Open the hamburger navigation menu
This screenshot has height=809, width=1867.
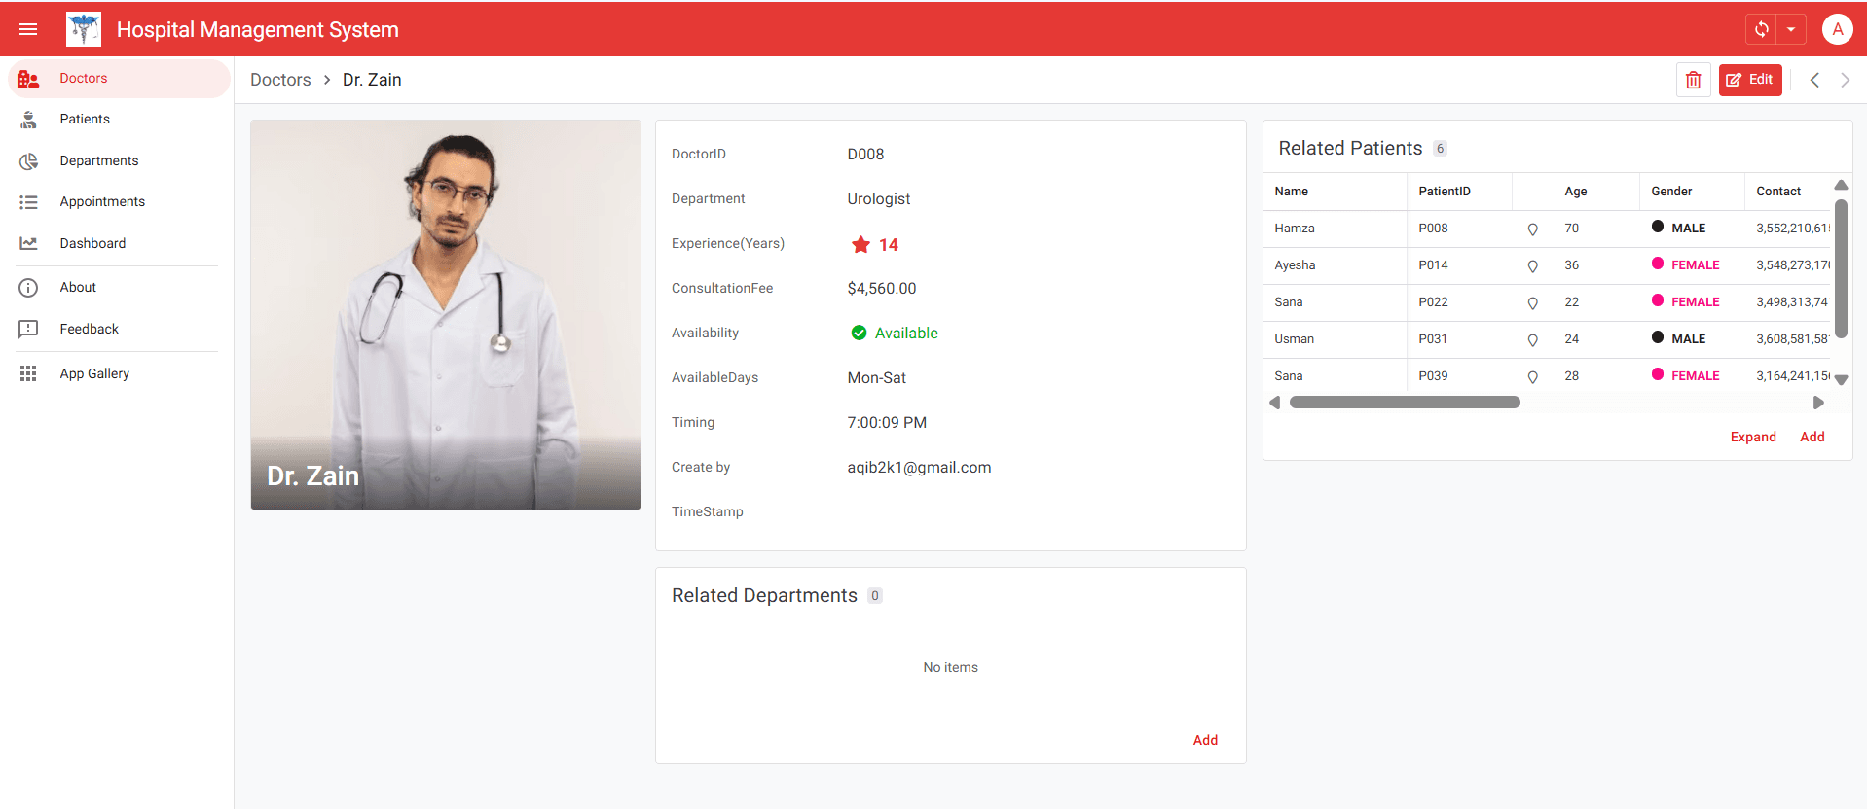point(28,29)
